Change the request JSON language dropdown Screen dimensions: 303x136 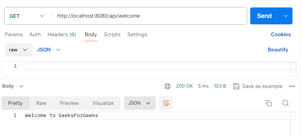(x=48, y=50)
